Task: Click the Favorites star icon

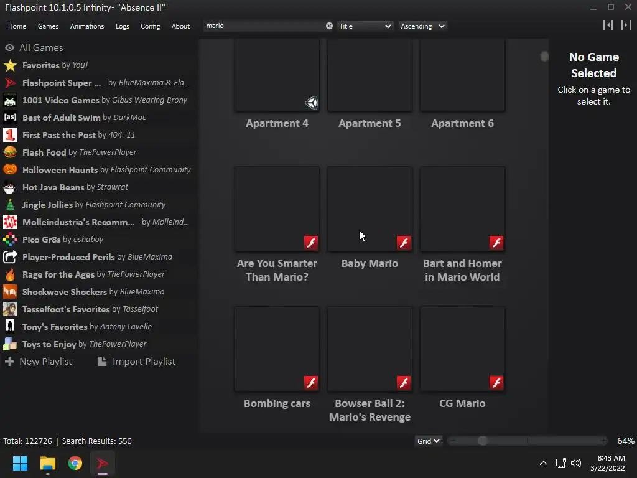Action: (x=10, y=65)
